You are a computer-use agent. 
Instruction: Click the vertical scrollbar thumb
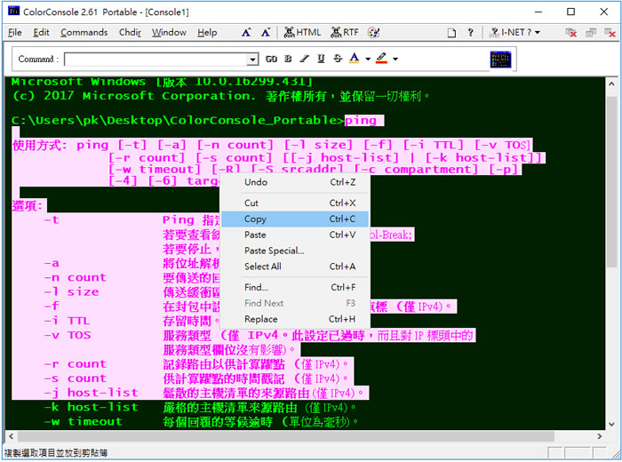pyautogui.click(x=611, y=181)
